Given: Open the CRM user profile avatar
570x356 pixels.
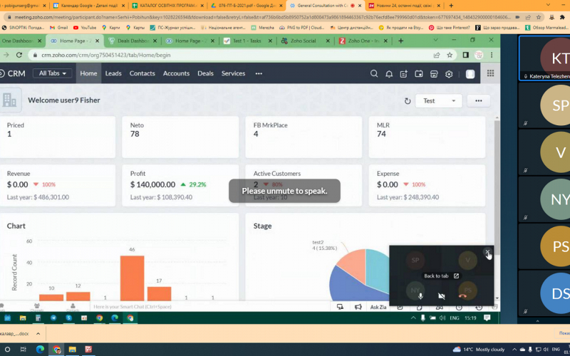Looking at the screenshot, I should [470, 74].
